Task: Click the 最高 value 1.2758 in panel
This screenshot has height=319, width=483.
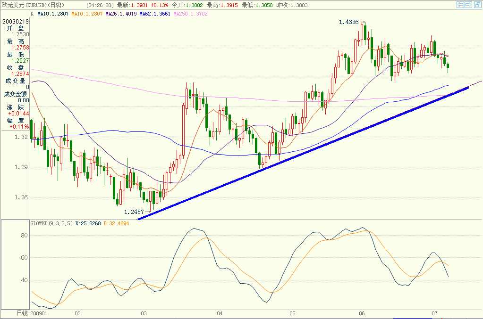Action: click(x=20, y=48)
